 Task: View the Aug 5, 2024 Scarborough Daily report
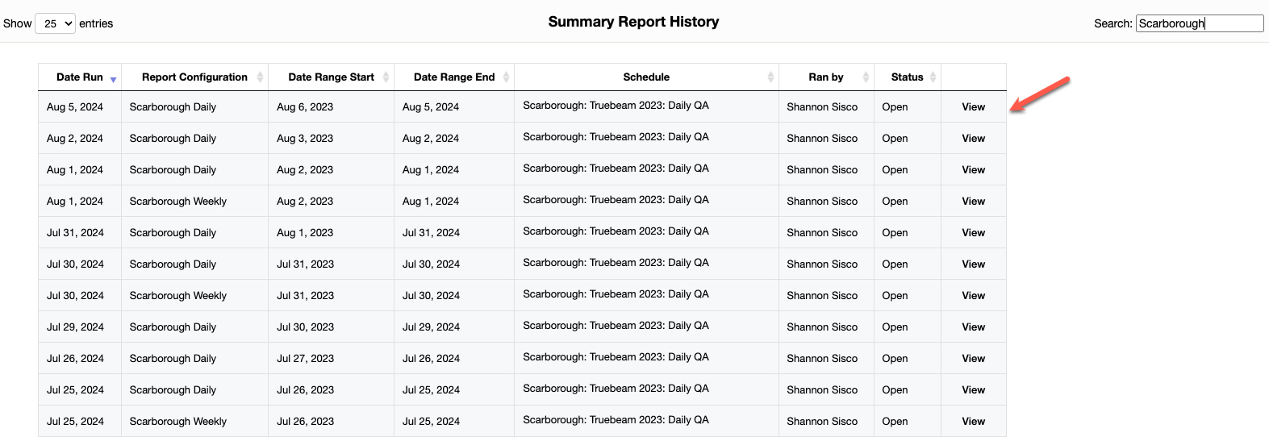pyautogui.click(x=973, y=107)
